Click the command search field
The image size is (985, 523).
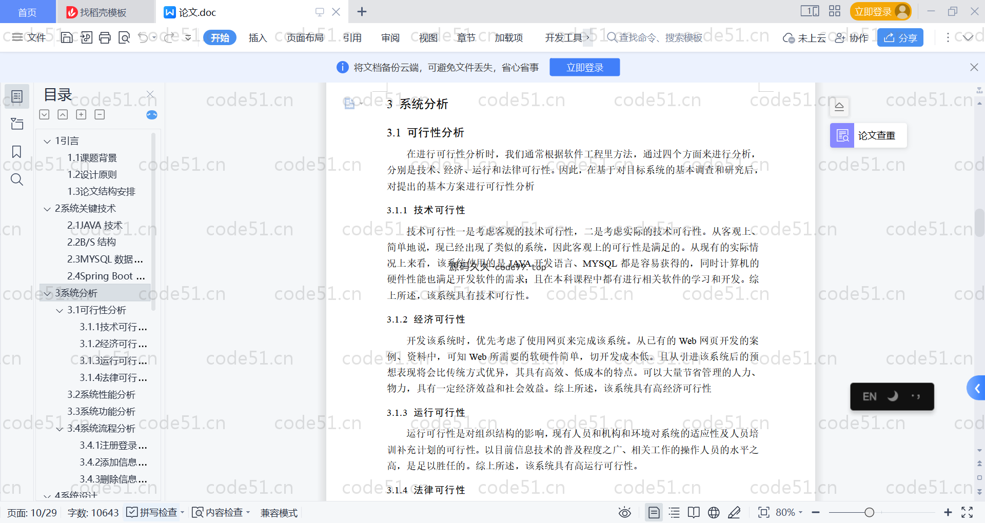[656, 37]
